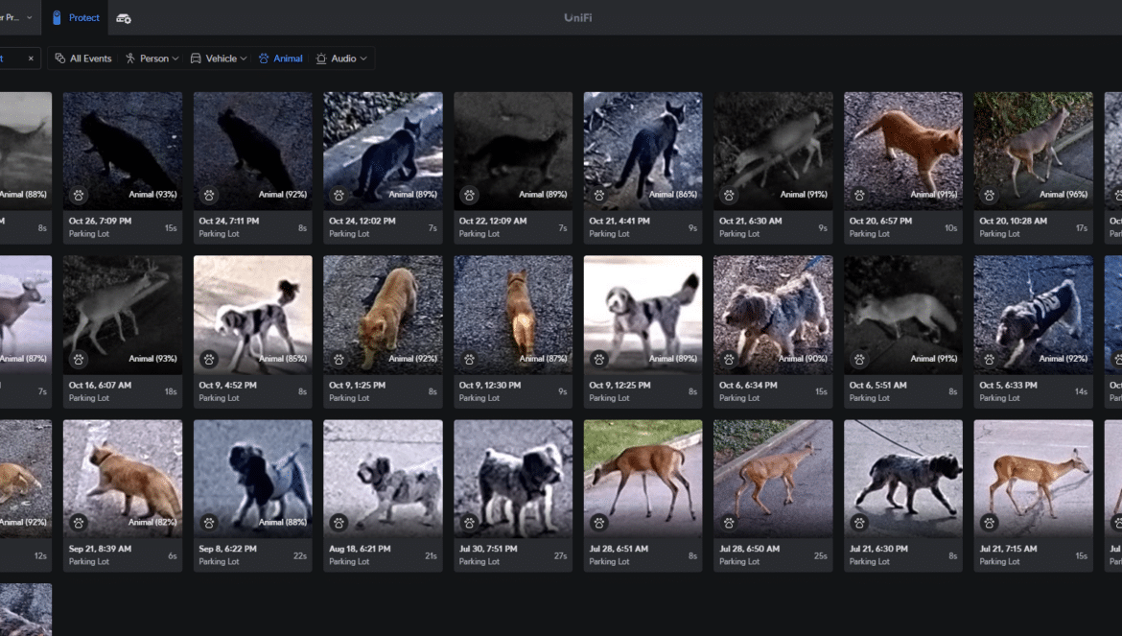
Task: Open the Oct 24, 7:11 PM event thumbnail
Action: 252,151
